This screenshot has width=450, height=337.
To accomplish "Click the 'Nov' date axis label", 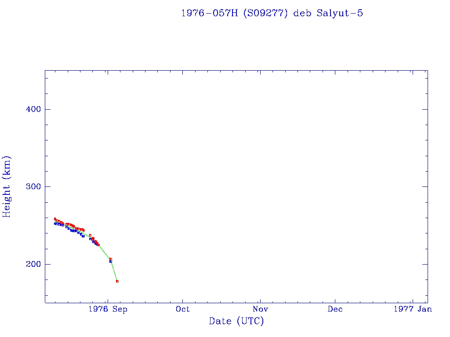I will (x=260, y=309).
